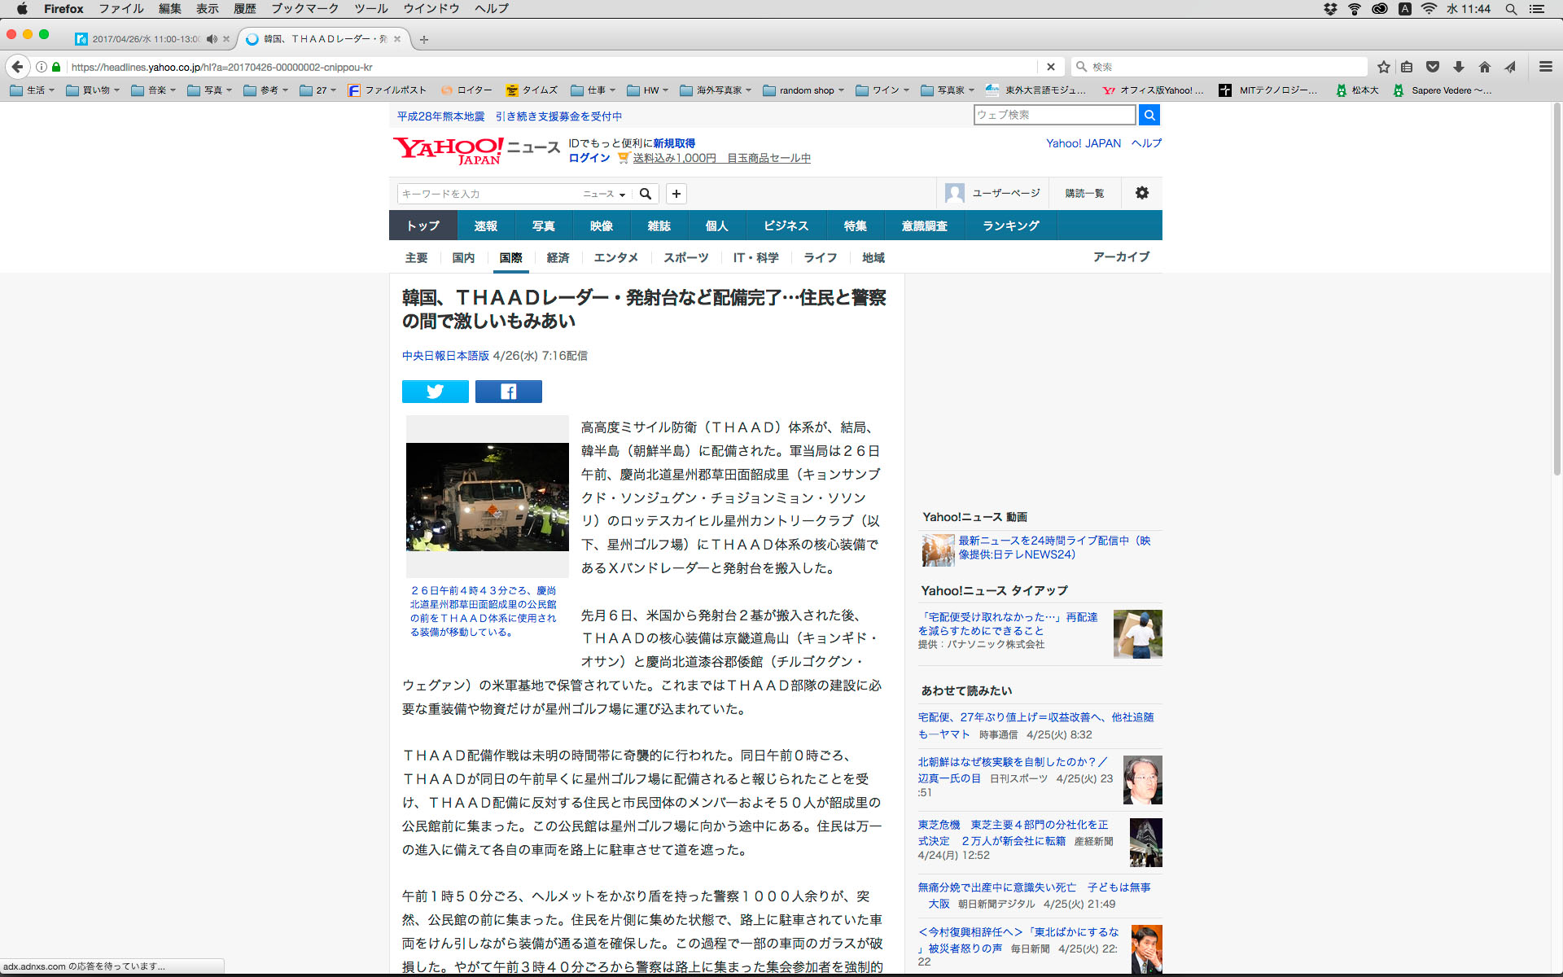This screenshot has height=977, width=1563.
Task: Switch to the ランキング news tab
Action: click(x=1010, y=226)
